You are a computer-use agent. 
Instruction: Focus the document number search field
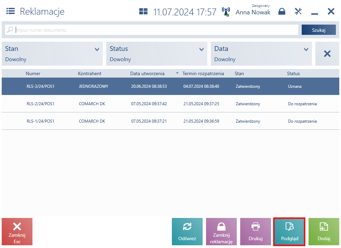(152, 30)
